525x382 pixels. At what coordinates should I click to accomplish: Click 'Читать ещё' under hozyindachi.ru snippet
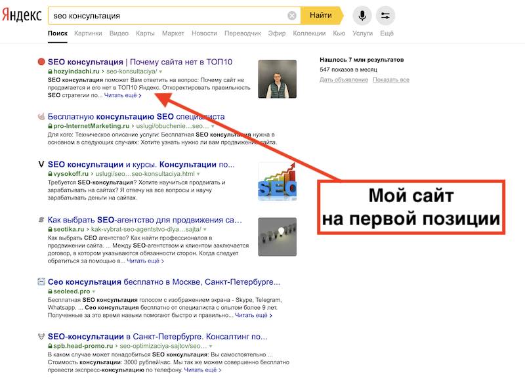pyautogui.click(x=123, y=95)
